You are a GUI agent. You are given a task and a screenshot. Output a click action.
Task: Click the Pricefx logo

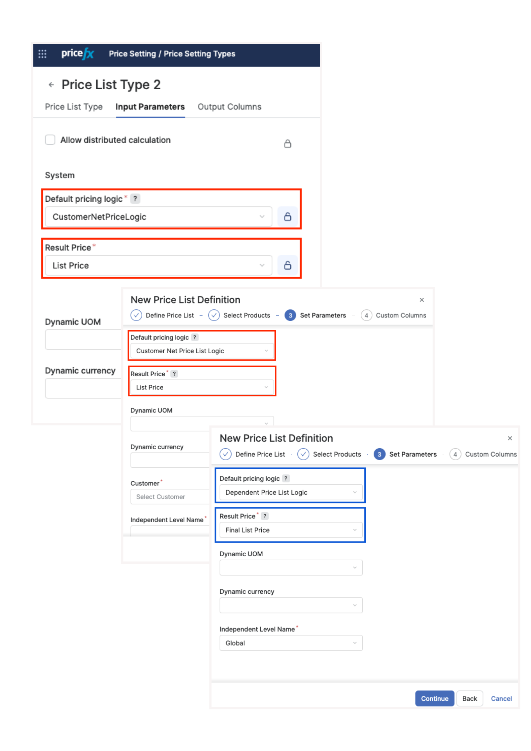tap(78, 54)
